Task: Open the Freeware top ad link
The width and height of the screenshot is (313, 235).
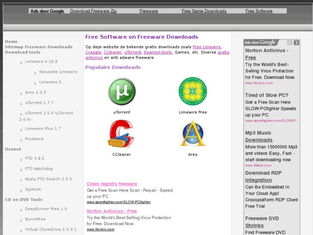Action: [x=149, y=11]
